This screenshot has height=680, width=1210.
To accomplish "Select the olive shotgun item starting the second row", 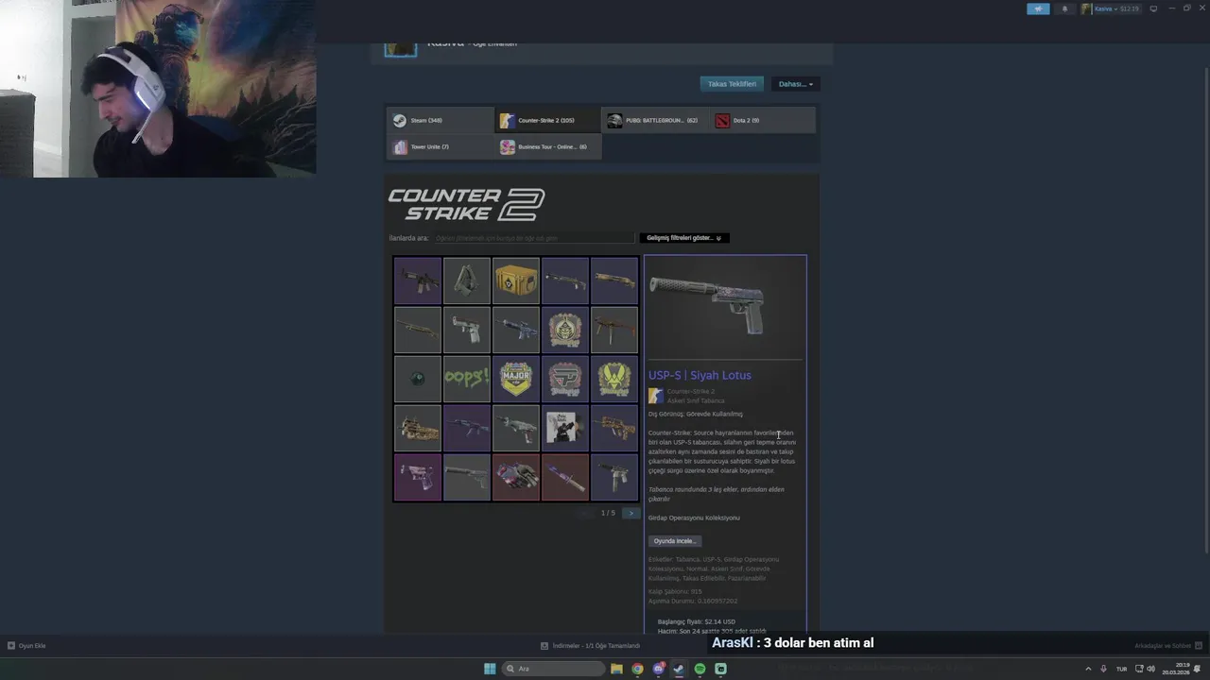I will click(x=418, y=330).
